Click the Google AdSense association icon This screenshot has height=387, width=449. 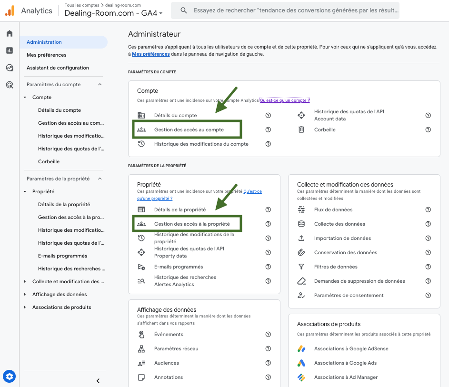tap(301, 348)
